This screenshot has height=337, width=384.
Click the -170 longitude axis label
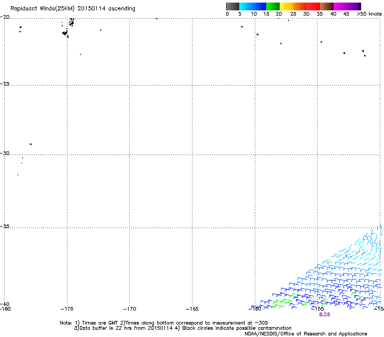pos(130,309)
